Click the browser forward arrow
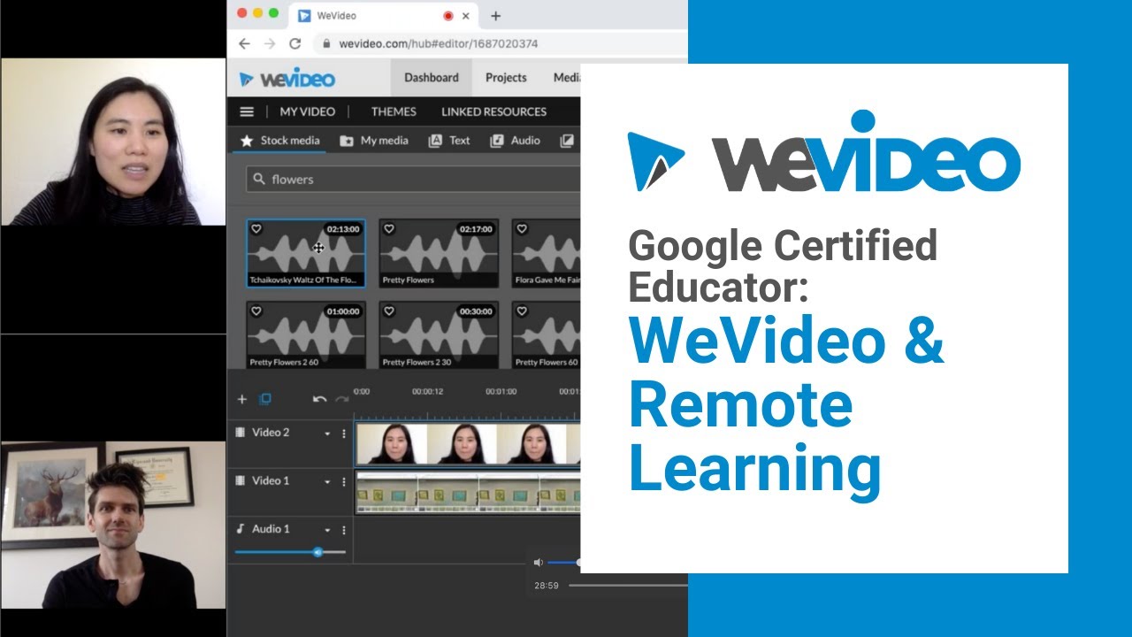The image size is (1132, 637). tap(270, 43)
